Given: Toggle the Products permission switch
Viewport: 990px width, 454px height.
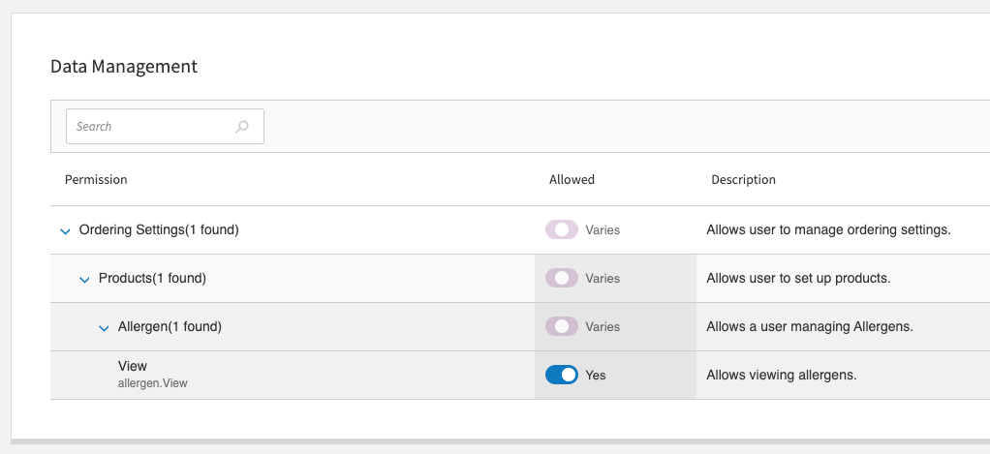Looking at the screenshot, I should 562,279.
